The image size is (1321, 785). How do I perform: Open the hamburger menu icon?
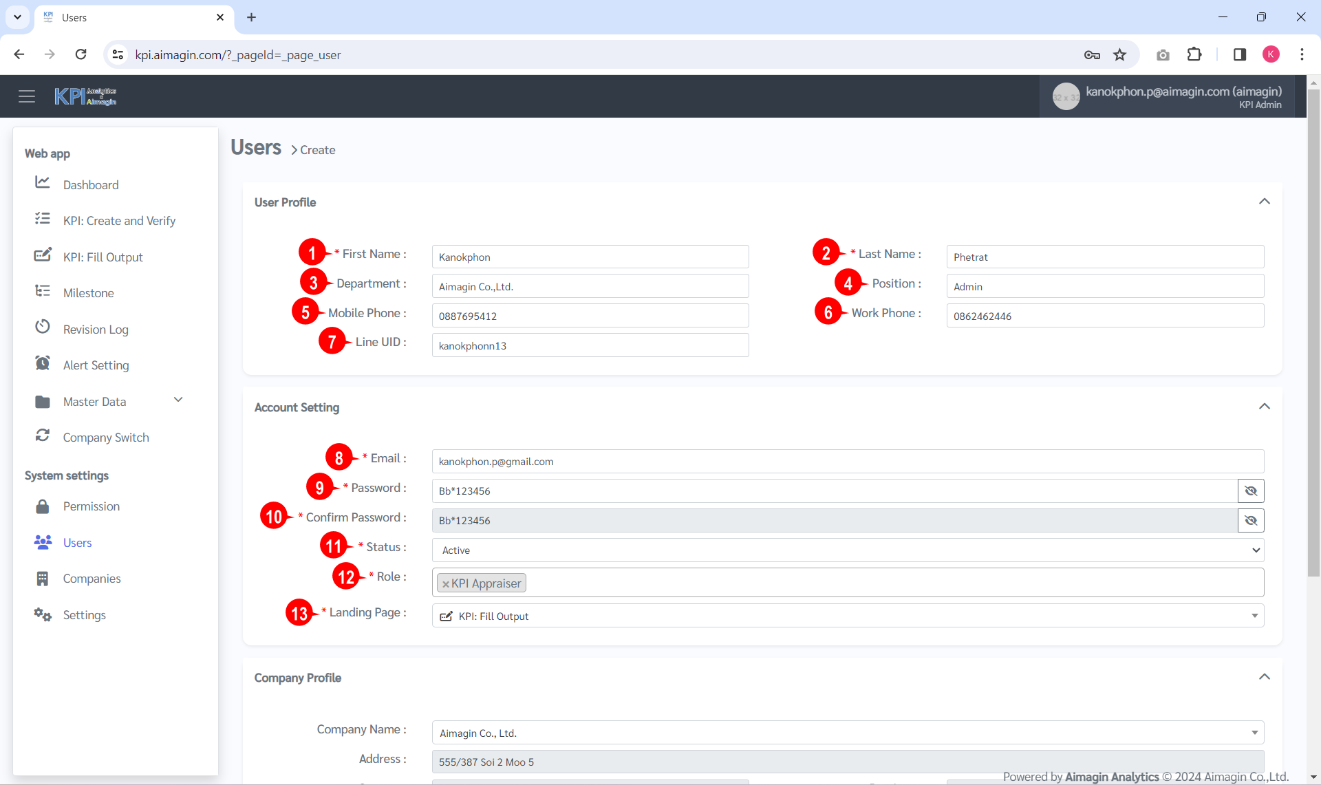coord(27,96)
